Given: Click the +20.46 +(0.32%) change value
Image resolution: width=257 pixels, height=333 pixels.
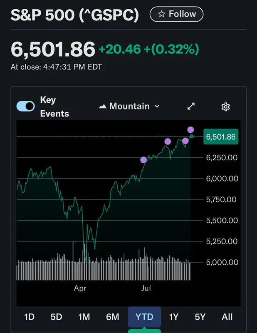Looking at the screenshot, I should tap(149, 49).
